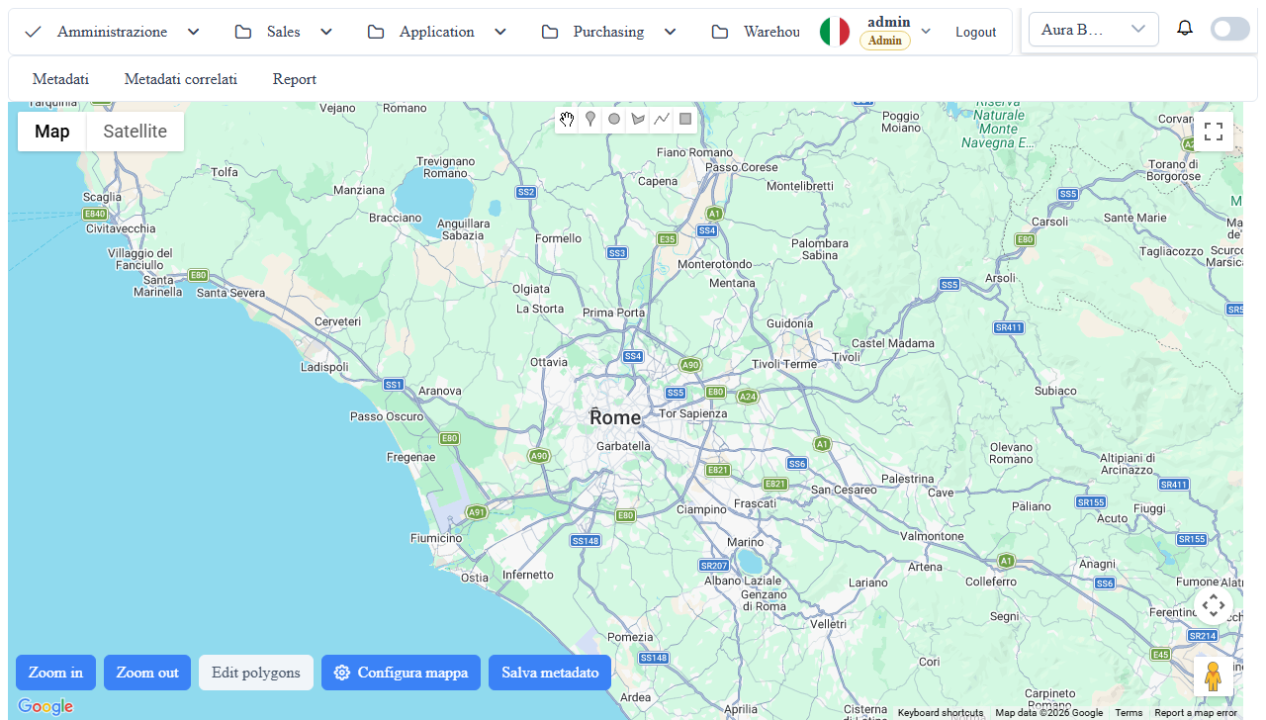Expand the Application menu chevron
Image resolution: width=1266 pixels, height=720 pixels.
coord(500,32)
